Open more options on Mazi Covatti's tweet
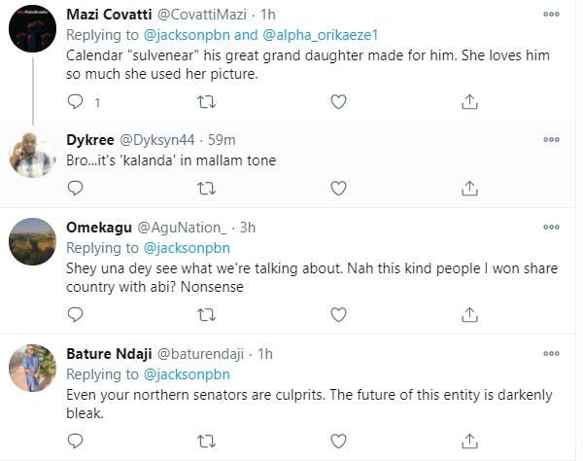Screen dimensions: 583x461 (551, 14)
